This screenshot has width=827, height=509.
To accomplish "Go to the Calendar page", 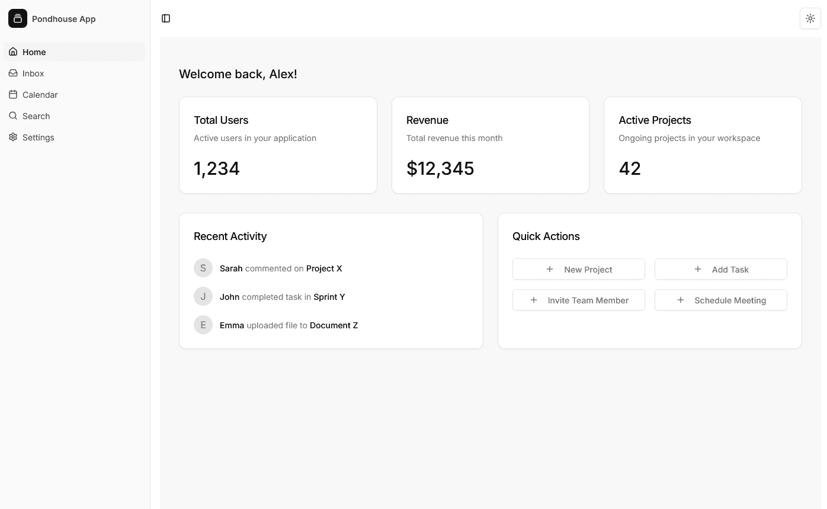I will click(40, 95).
